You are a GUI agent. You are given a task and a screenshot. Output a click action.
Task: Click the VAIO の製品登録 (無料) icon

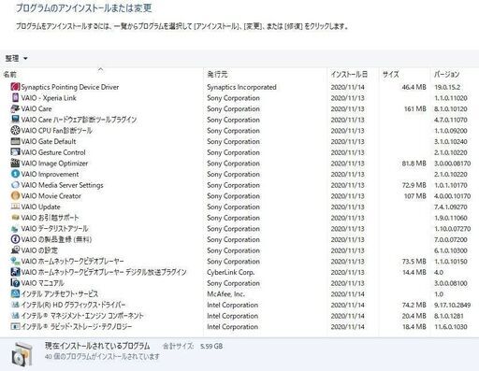[15, 239]
